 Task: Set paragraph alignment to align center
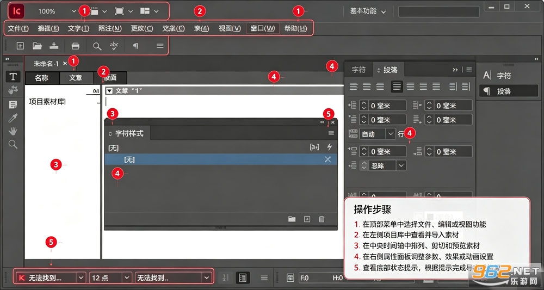(367, 86)
